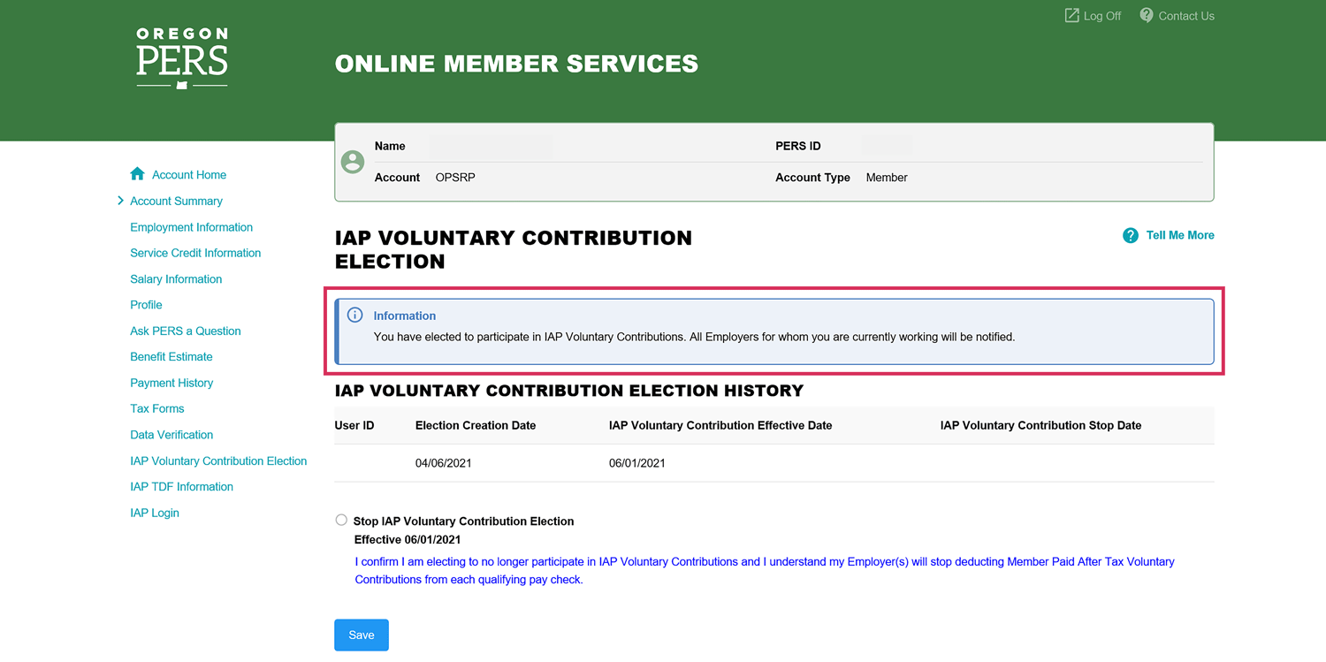Click the Oregon PERS logo

pyautogui.click(x=182, y=58)
